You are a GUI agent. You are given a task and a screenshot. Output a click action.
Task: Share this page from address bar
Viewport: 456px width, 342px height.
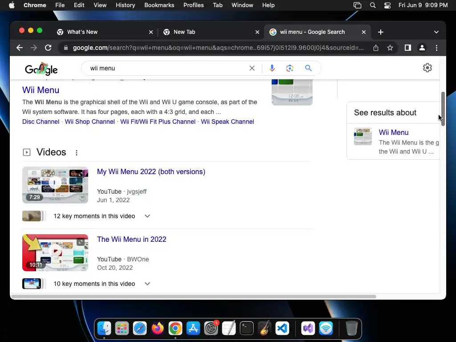[376, 48]
